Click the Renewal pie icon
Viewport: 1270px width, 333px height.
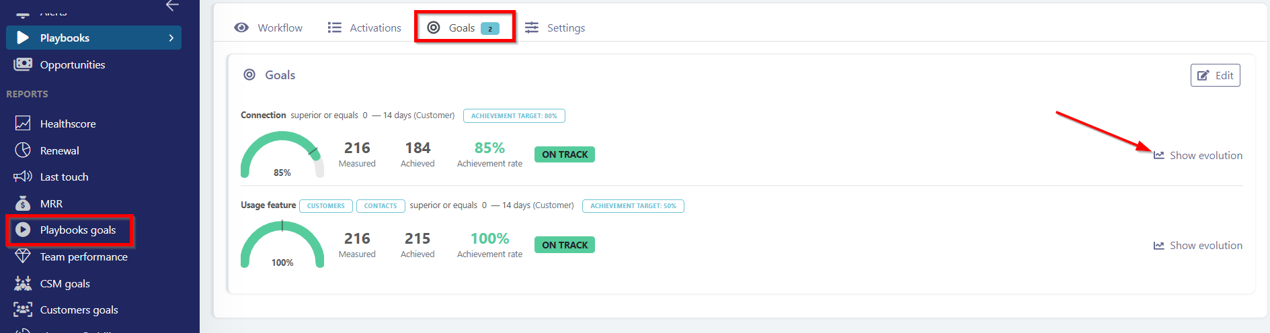point(23,150)
